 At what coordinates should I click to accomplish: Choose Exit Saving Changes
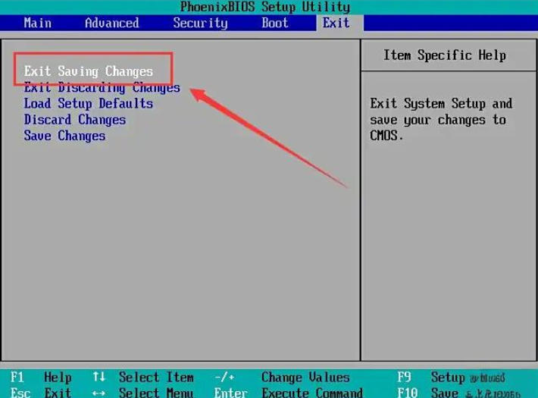click(x=89, y=71)
